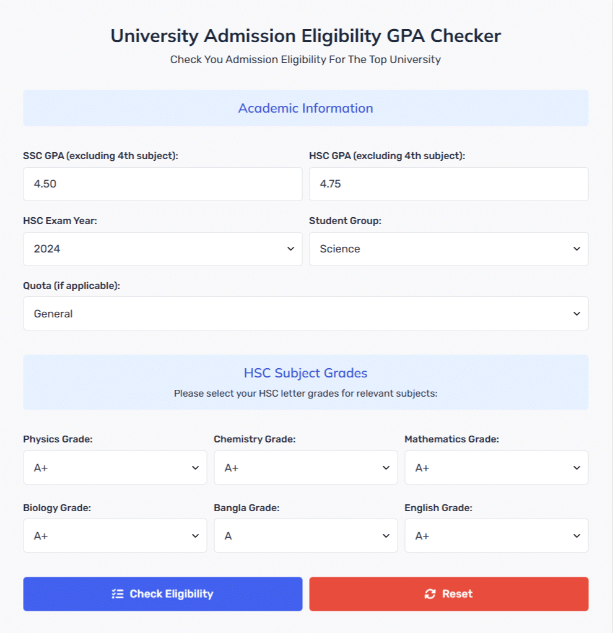613x633 pixels.
Task: Expand the Quota General dropdown
Action: 306,314
